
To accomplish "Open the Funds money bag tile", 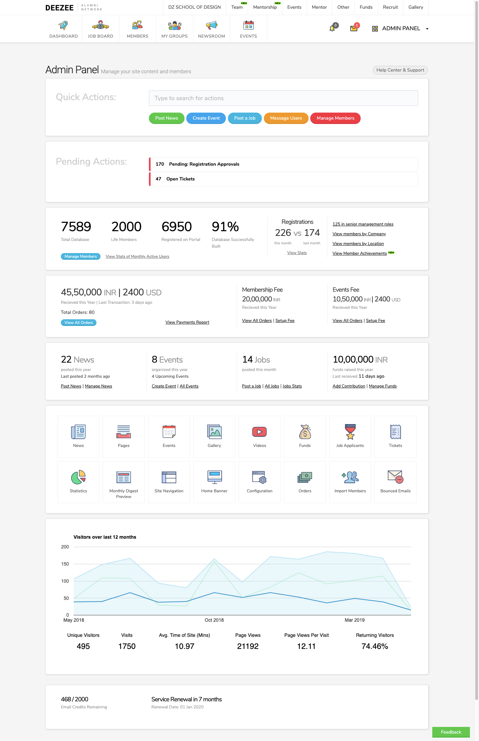I will [x=305, y=437].
